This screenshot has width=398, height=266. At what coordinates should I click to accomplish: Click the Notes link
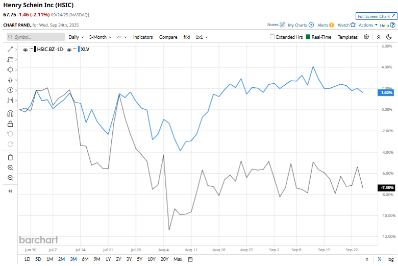[272, 25]
